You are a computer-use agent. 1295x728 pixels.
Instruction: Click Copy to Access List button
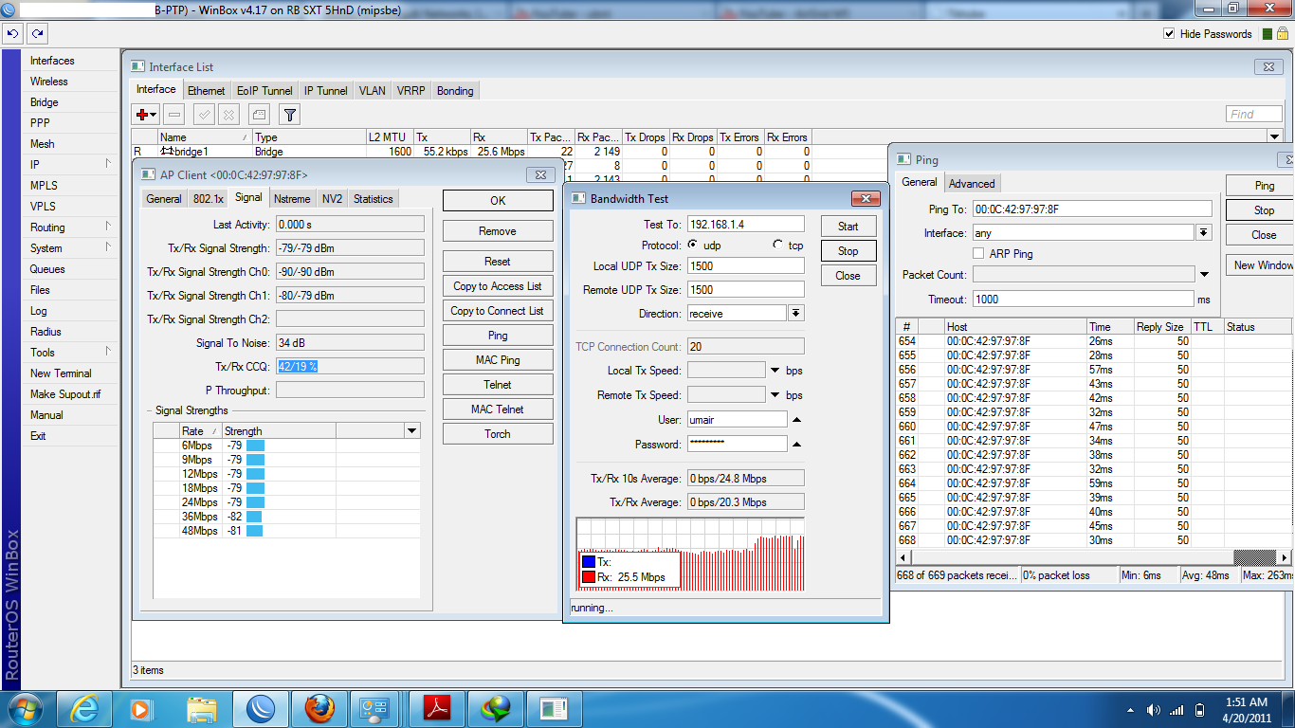click(498, 286)
